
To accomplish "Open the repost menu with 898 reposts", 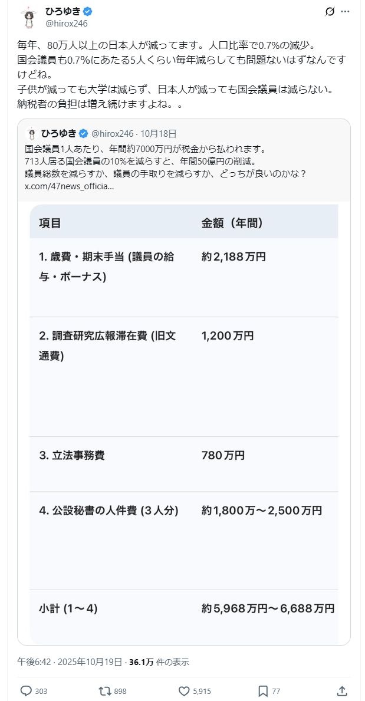I will click(x=104, y=691).
